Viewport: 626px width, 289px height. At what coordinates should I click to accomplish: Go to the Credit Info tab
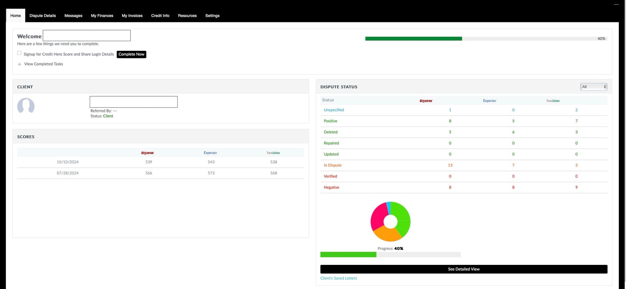click(160, 16)
